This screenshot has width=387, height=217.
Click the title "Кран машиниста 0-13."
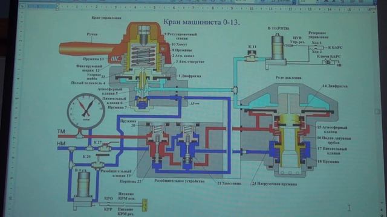coord(201,22)
